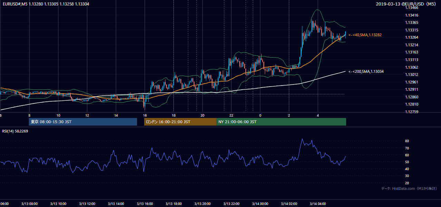Click the RSI scale value 50
The width and height of the screenshot is (441, 207).
click(407, 162)
